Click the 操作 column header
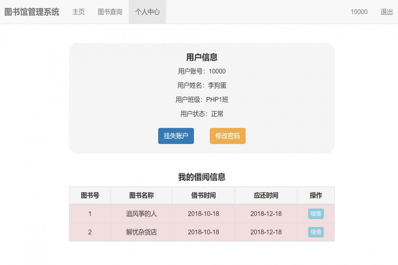 pyautogui.click(x=315, y=195)
